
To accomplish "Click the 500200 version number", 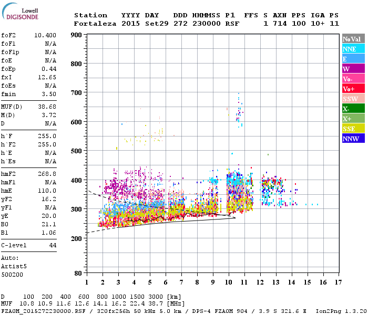I will tap(12, 275).
